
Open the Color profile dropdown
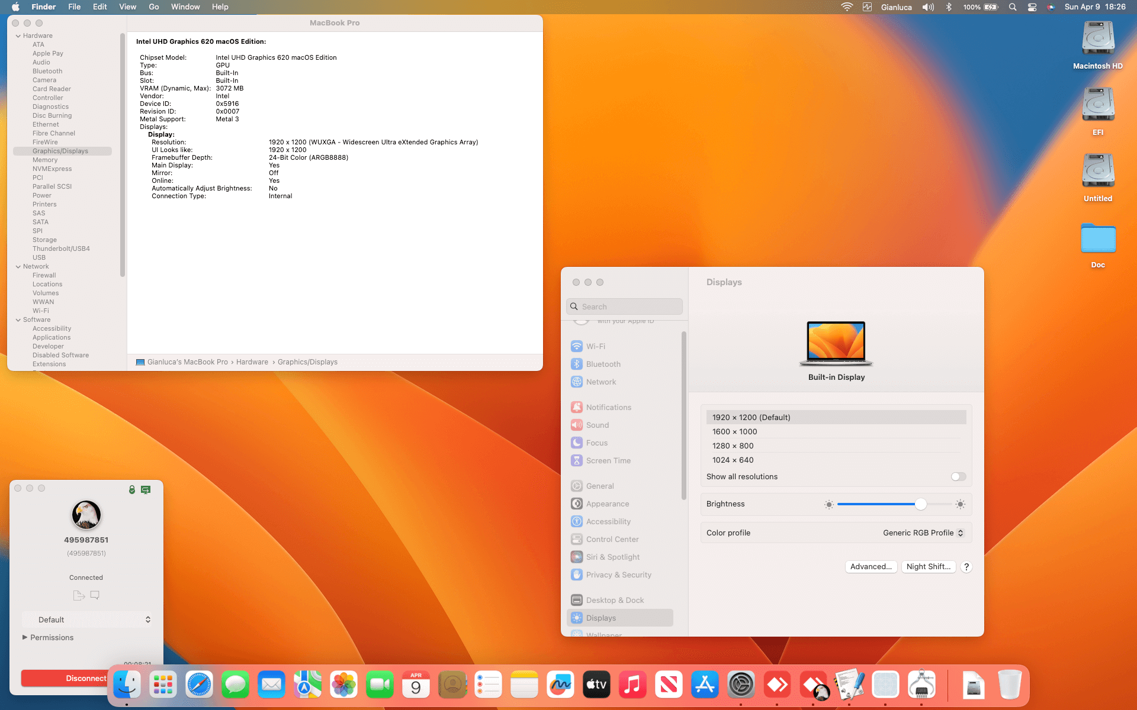coord(922,532)
